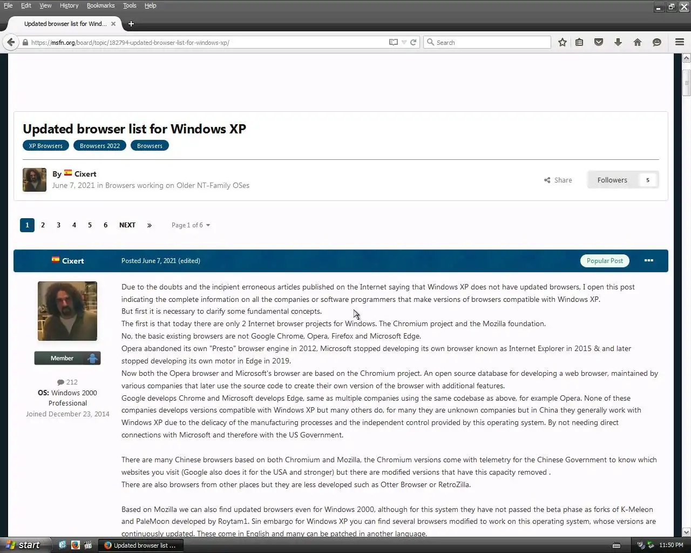691x553 pixels.
Task: Open Cixert's profile link in topic header
Action: pos(85,174)
